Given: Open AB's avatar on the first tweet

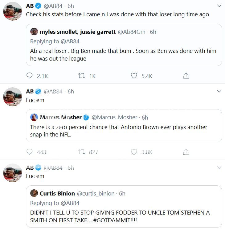Looking at the screenshot, I should coord(13,14).
